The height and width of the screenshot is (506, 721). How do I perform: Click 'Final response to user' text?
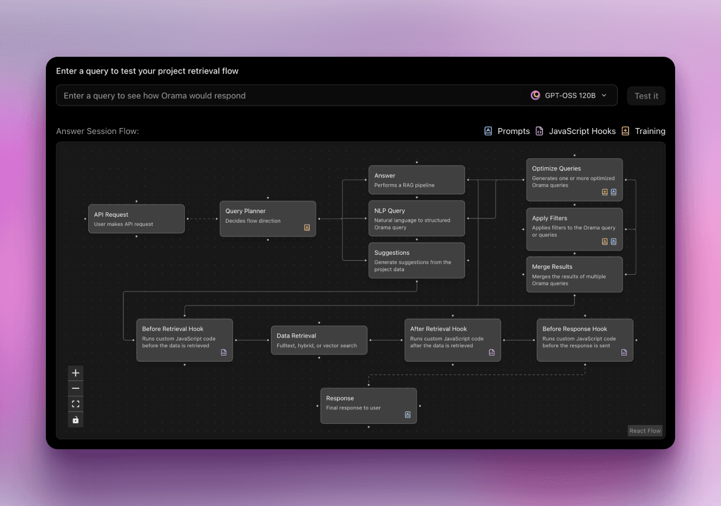tap(353, 408)
